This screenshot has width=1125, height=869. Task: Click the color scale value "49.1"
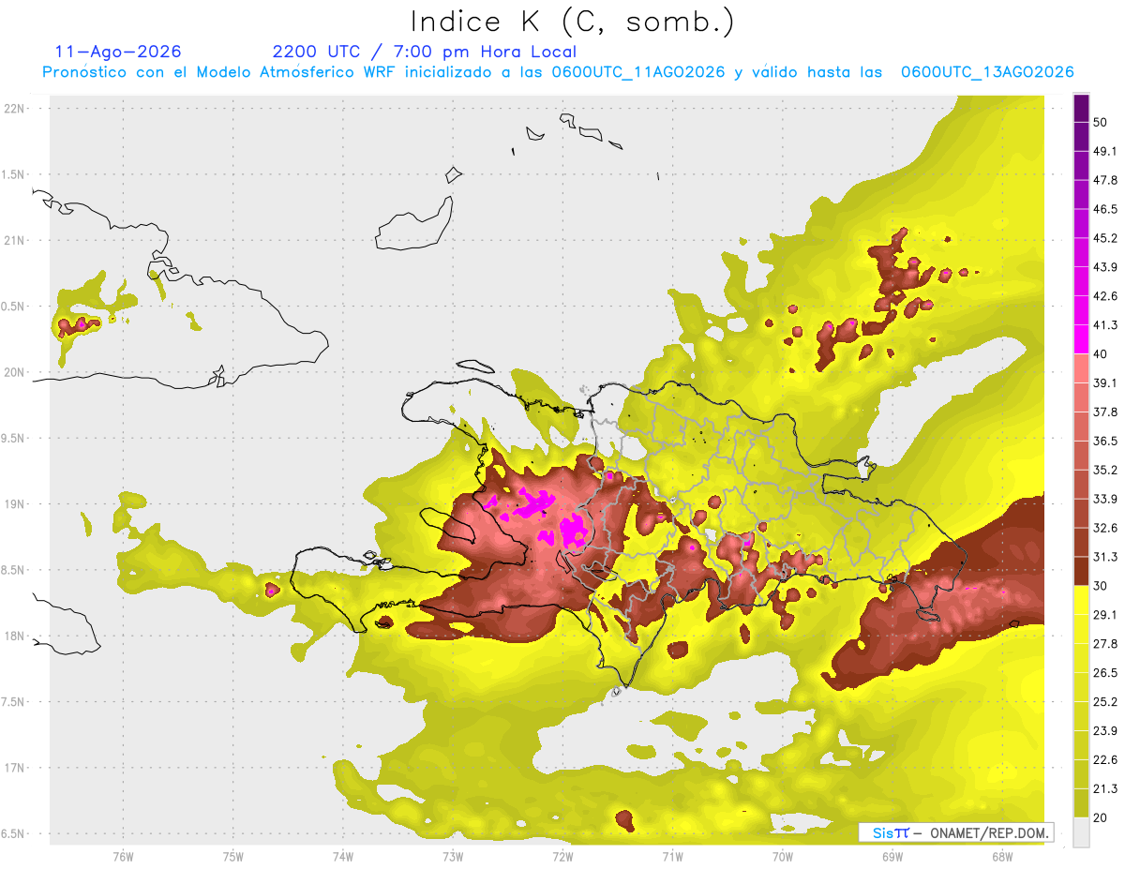(x=1104, y=152)
